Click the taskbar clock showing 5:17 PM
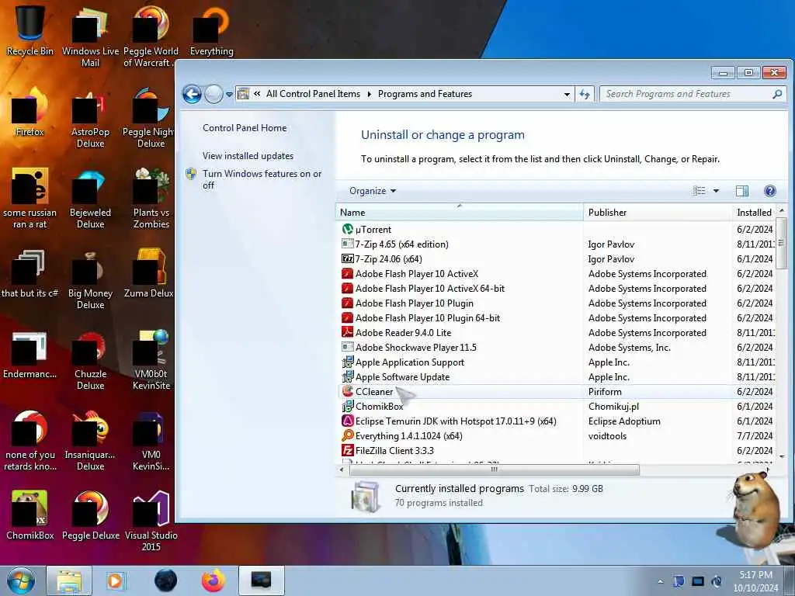The width and height of the screenshot is (795, 596). pyautogui.click(x=755, y=581)
